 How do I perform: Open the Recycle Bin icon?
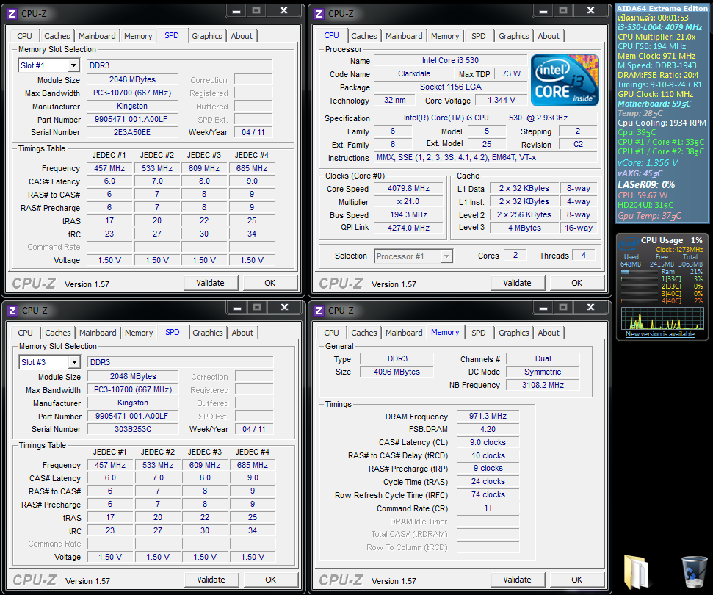tap(694, 572)
